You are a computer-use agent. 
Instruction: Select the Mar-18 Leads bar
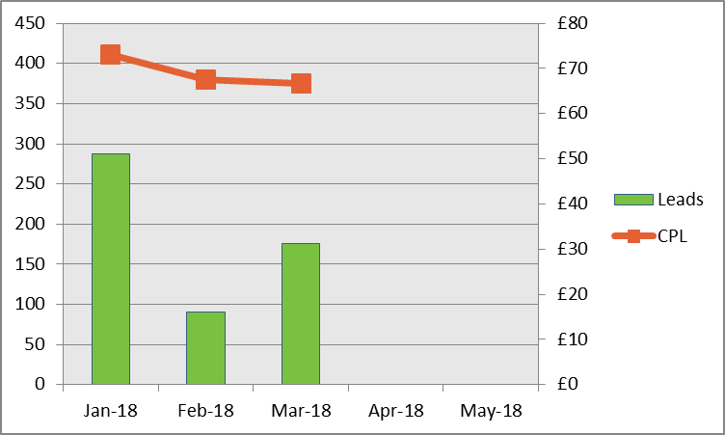(301, 313)
